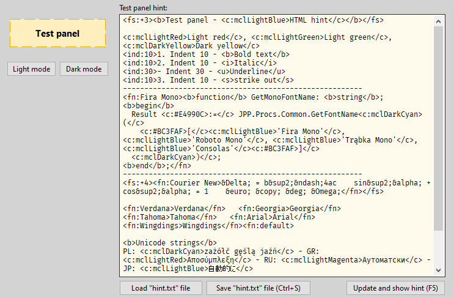Image resolution: width=454 pixels, height=298 pixels.
Task: Switch to Light mode
Action: [32, 69]
